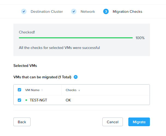Viewport: 166px width, 136px height.
Task: Click the green status dot beside TEST-NGT
Action: coord(26,100)
